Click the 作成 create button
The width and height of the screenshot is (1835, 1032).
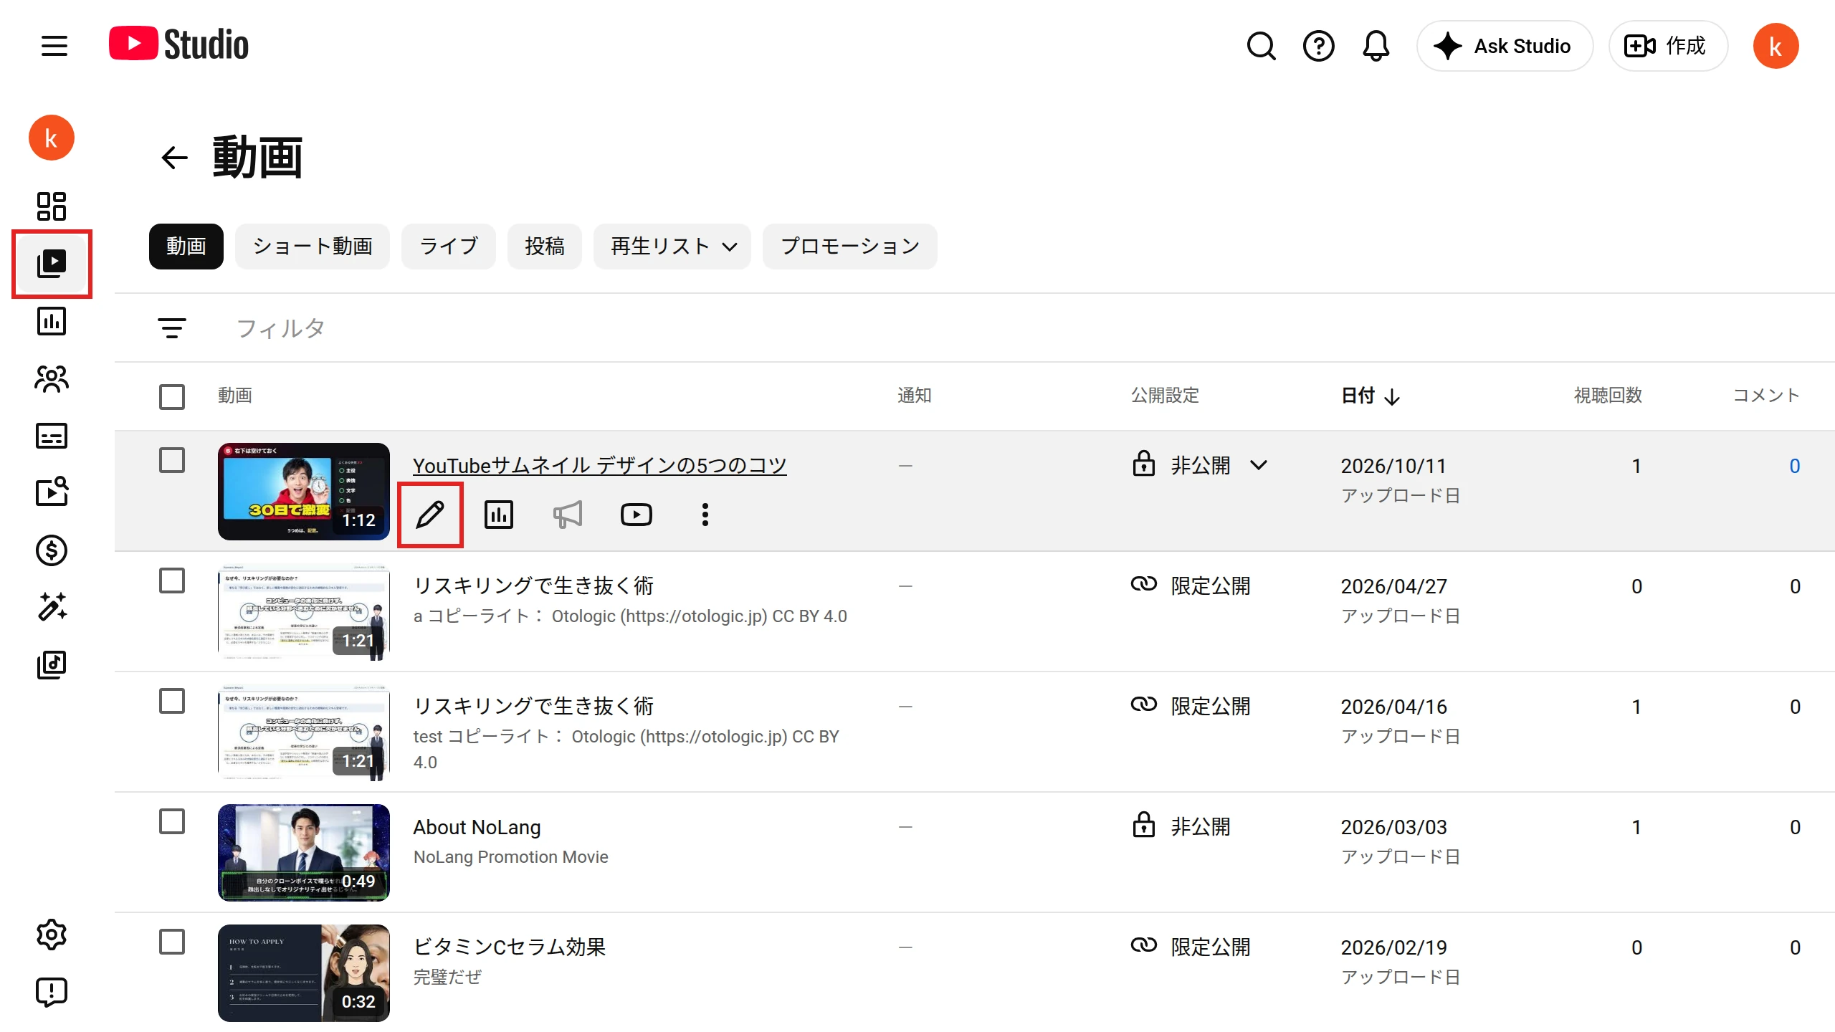1668,46
